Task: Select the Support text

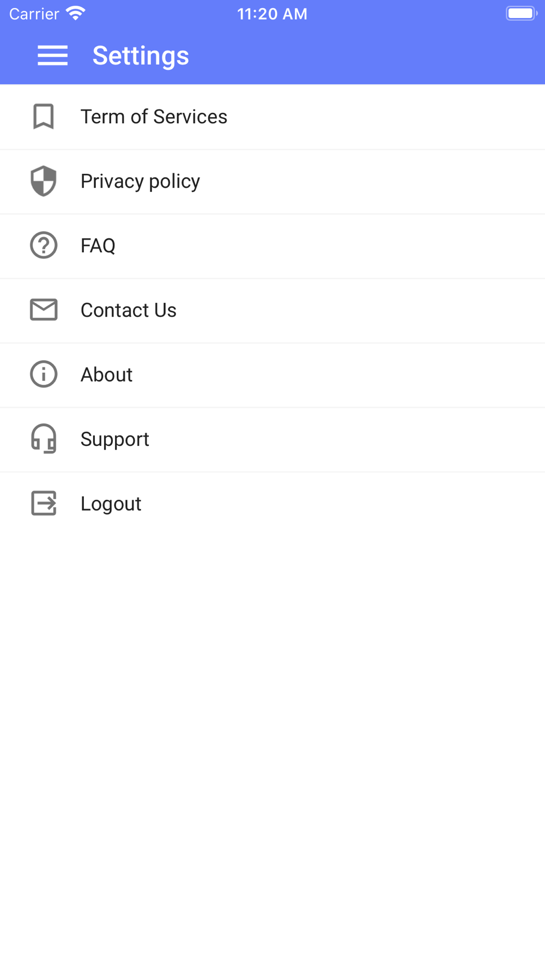Action: [114, 439]
